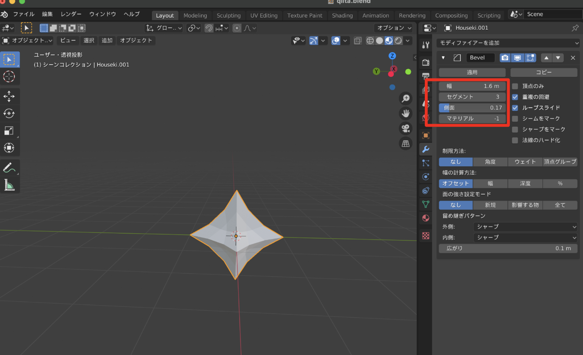The height and width of the screenshot is (355, 583).
Task: Choose the Rotate tool
Action: tap(9, 113)
